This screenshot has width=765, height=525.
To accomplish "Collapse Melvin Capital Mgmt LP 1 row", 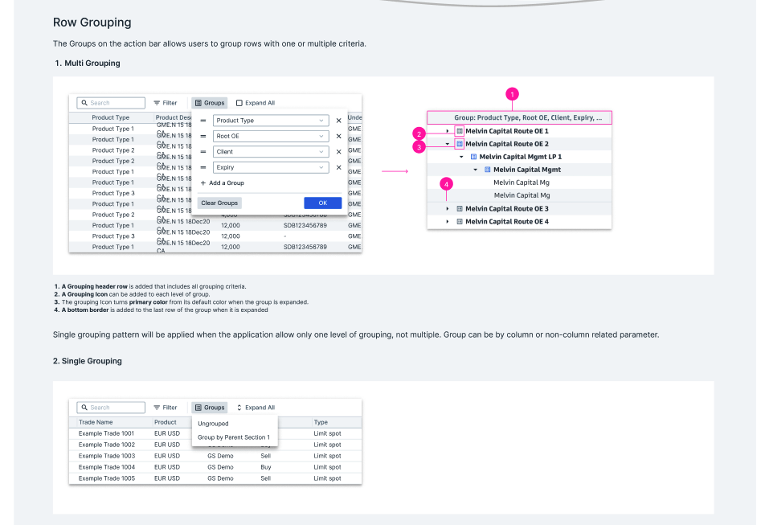I will tap(461, 157).
